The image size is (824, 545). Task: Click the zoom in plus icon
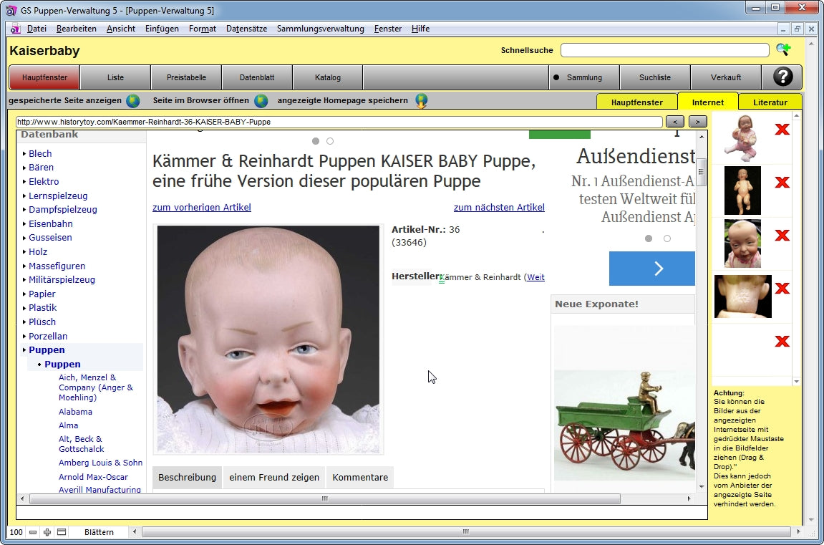point(47,532)
